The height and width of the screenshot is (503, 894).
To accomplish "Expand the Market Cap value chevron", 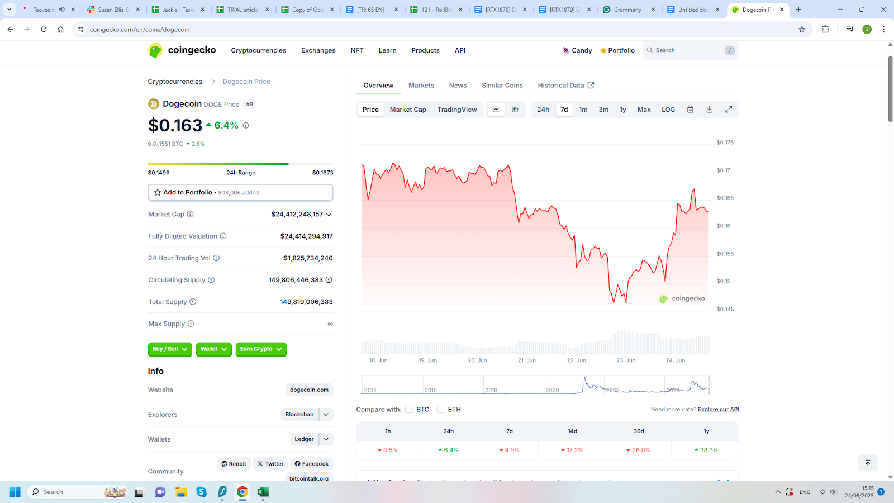I will 329,215.
